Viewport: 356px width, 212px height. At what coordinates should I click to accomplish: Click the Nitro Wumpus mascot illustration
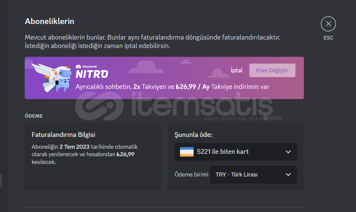51,78
